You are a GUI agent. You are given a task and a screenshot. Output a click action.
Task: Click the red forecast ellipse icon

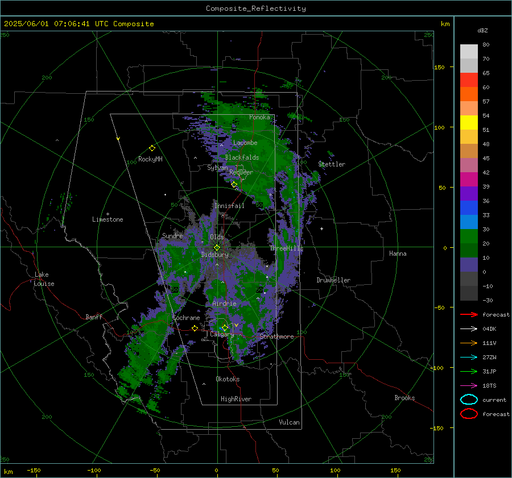coord(469,414)
